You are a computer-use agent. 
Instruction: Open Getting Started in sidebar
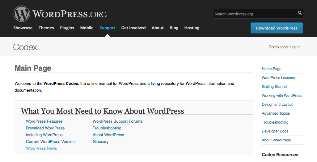click(x=274, y=87)
